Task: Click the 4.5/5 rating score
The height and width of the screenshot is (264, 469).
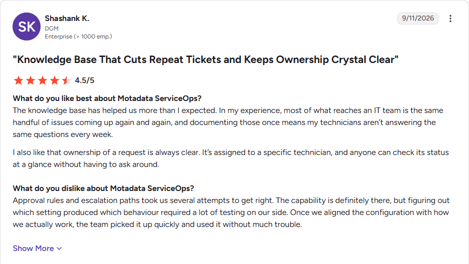Action: (84, 80)
